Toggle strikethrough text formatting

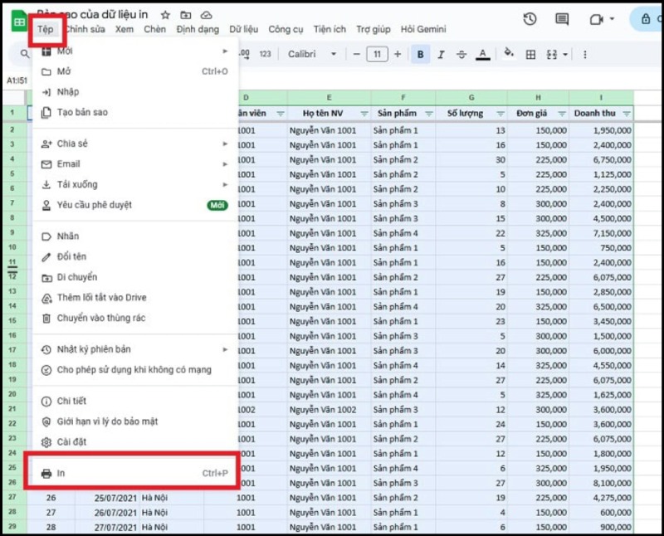tap(461, 55)
